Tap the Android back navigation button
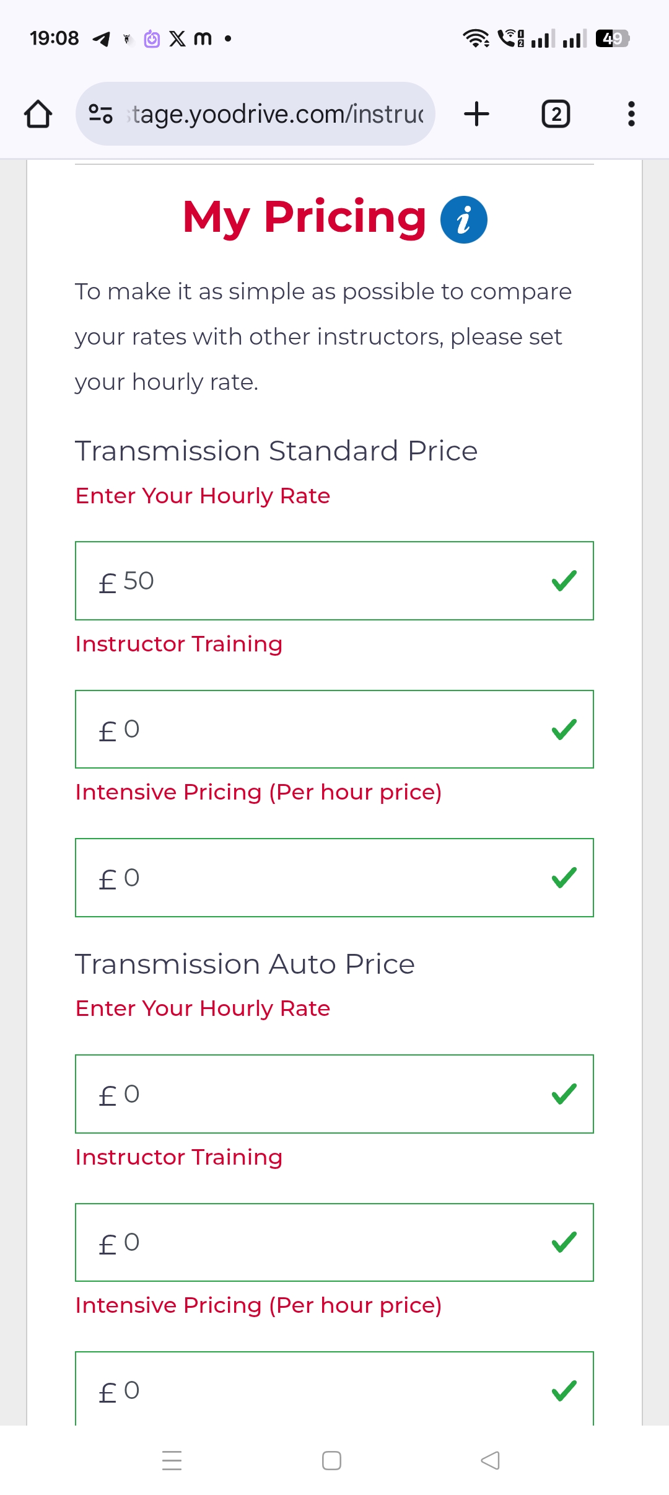Screen dimensions: 669x1495 click(490, 1460)
